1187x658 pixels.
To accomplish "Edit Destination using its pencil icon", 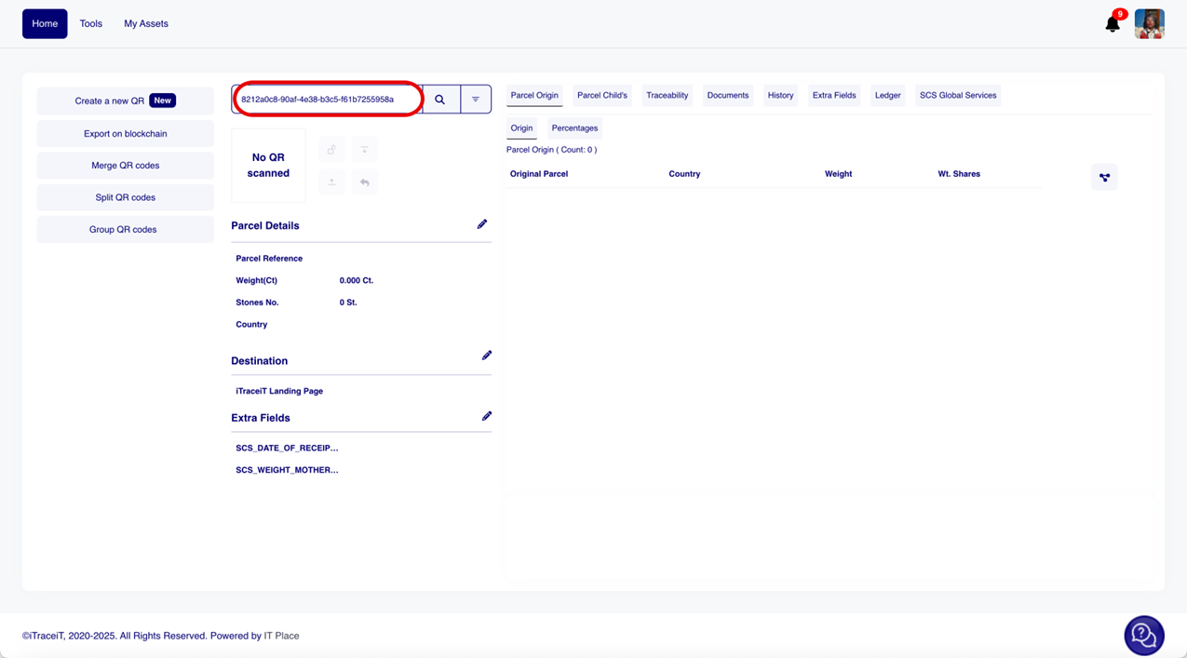I will (x=486, y=356).
